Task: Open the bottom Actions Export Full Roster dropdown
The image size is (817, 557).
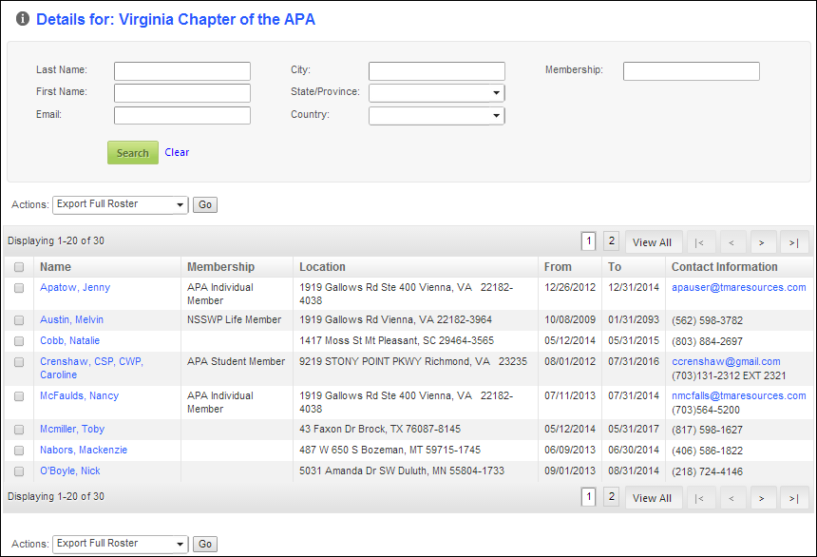Action: click(x=121, y=544)
